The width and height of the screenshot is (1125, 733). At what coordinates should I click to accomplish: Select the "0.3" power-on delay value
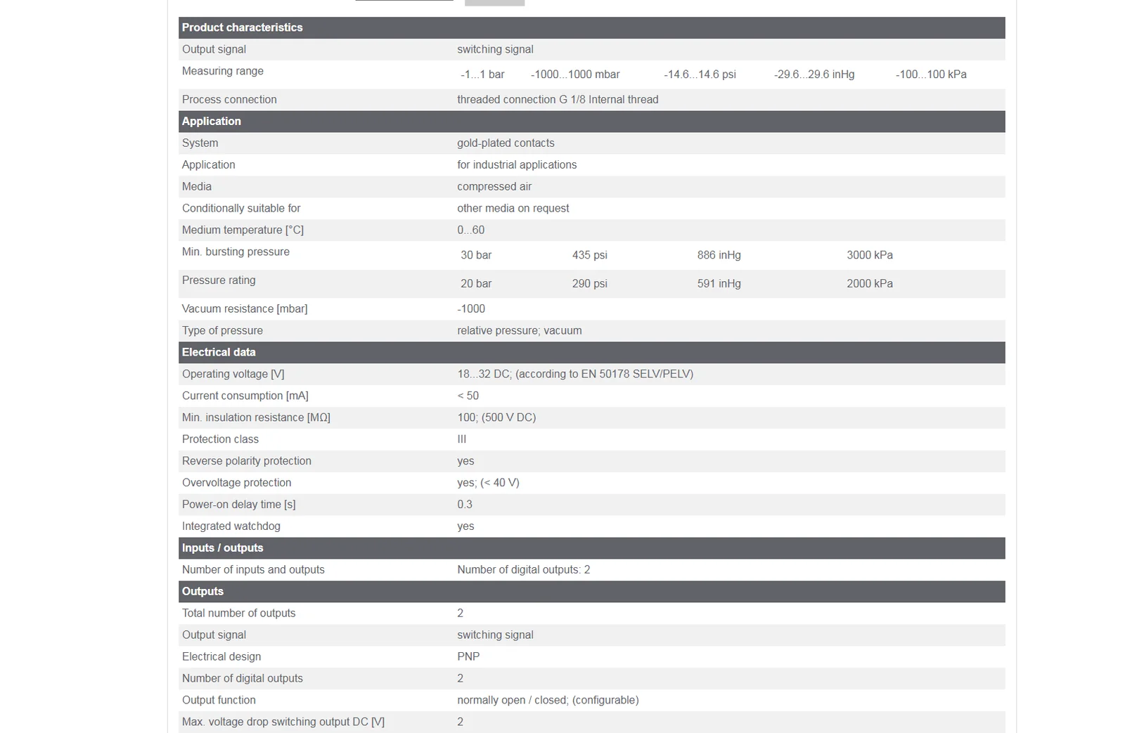[x=465, y=505]
